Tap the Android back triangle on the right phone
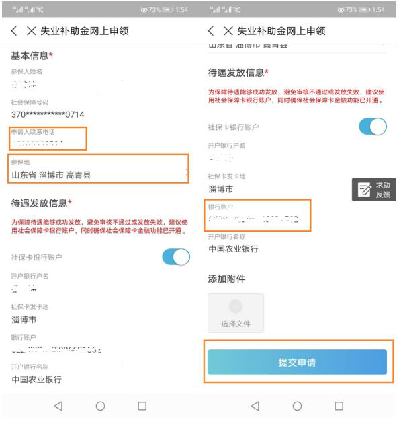 coord(255,406)
